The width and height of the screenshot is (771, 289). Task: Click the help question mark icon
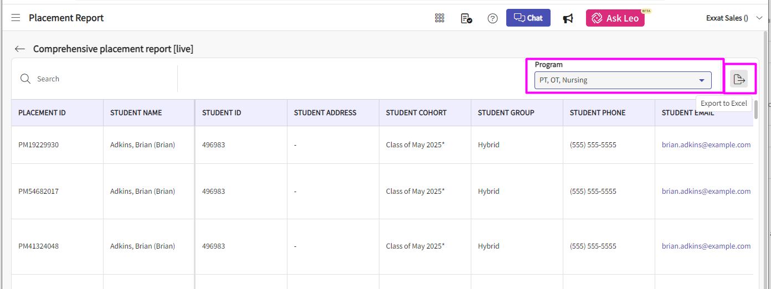click(492, 18)
